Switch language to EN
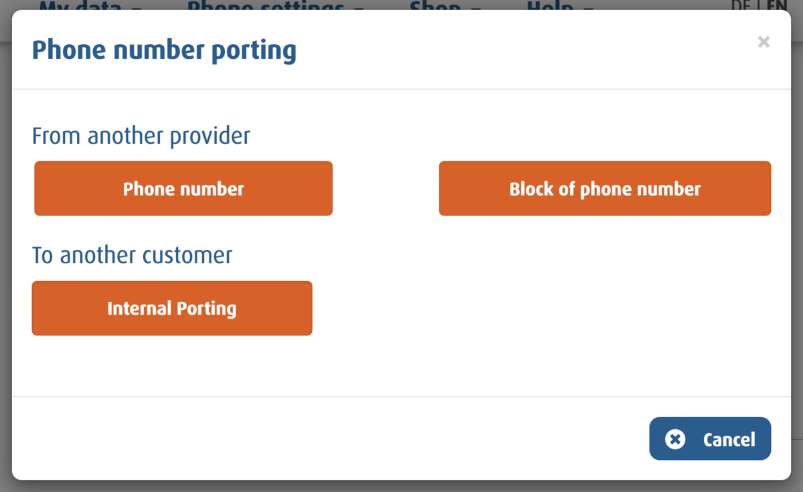The image size is (803, 492). (777, 5)
